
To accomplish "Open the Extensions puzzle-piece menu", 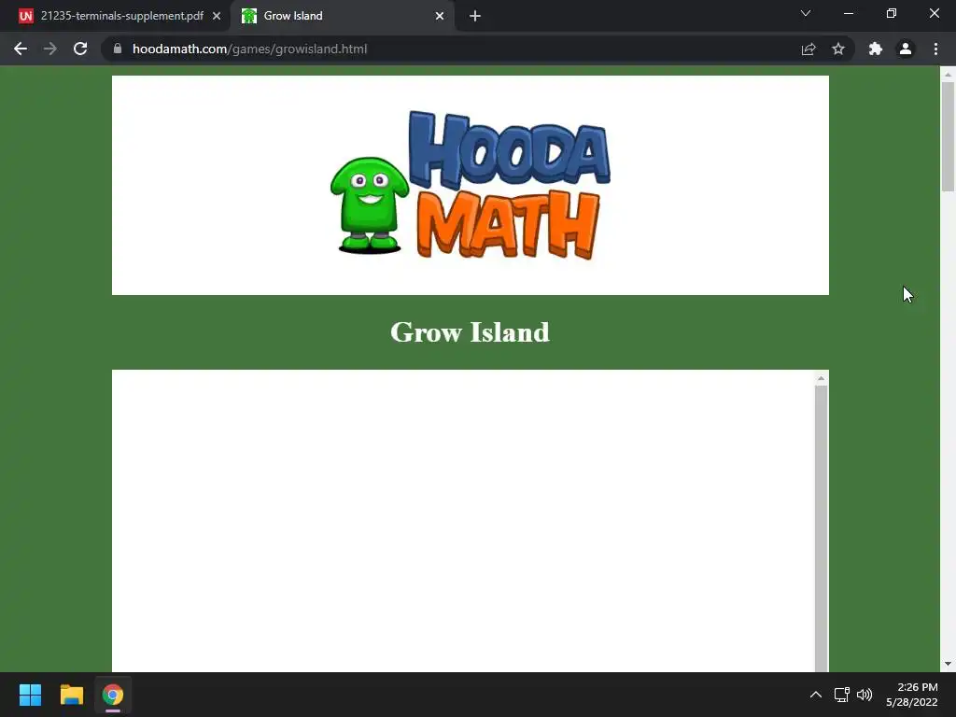I will (x=876, y=49).
